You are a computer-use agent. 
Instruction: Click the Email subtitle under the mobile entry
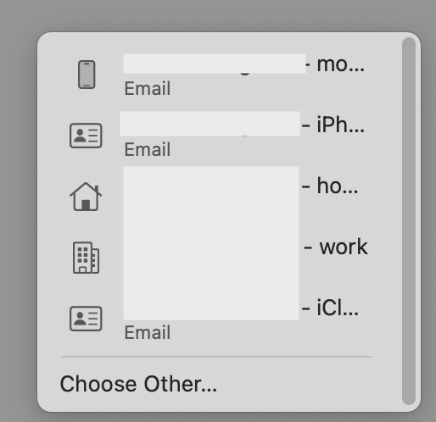click(148, 88)
